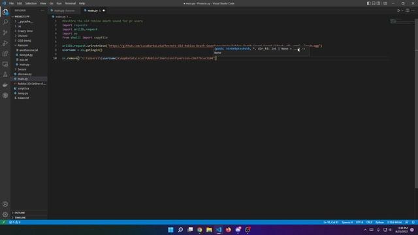Viewport: 418px width, 235px height.
Task: Open token.txt in explorer
Action: click(x=29, y=98)
